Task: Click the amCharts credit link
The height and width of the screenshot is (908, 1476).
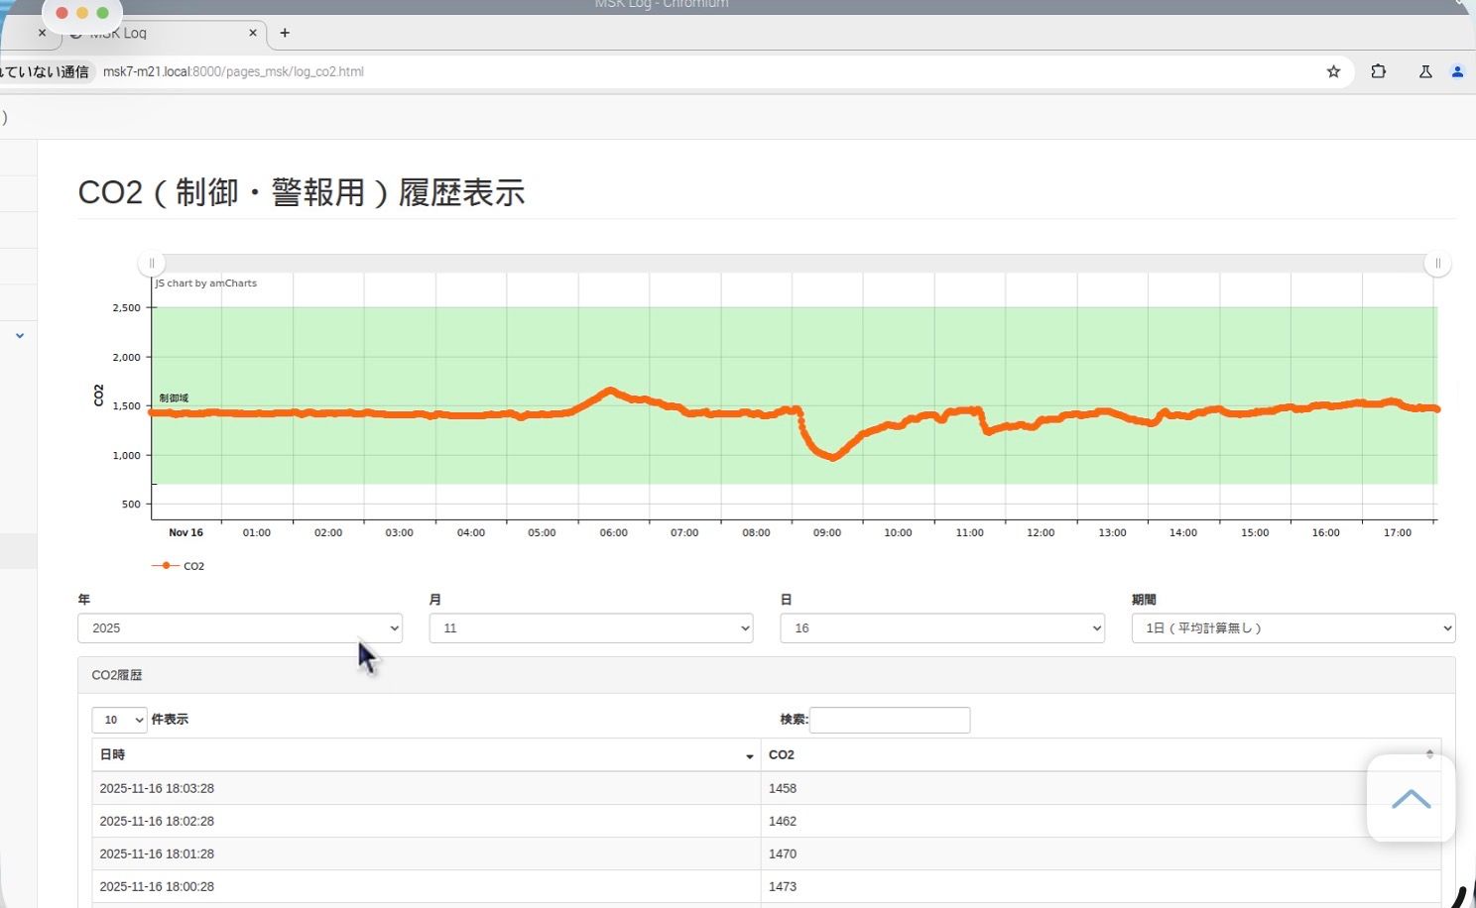Action: pos(206,284)
